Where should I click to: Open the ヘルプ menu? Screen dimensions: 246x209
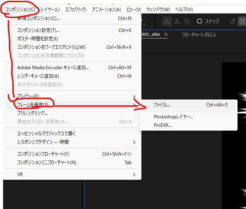click(184, 9)
